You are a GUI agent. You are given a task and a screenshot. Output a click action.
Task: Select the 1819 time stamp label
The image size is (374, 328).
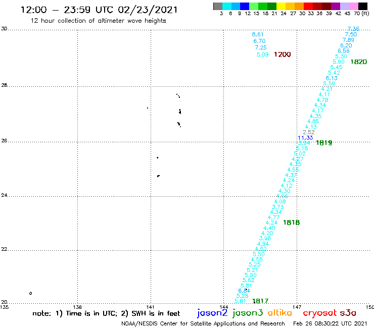(324, 143)
